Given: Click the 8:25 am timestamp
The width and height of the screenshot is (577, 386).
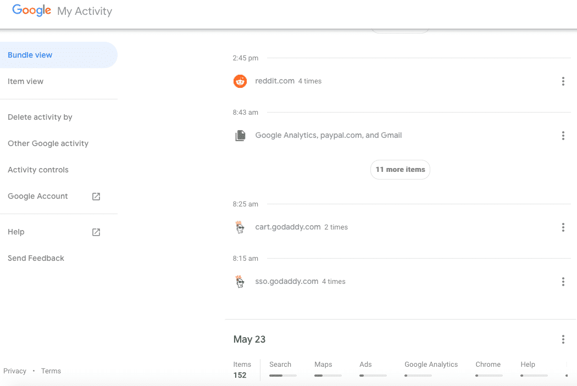Looking at the screenshot, I should pos(246,204).
